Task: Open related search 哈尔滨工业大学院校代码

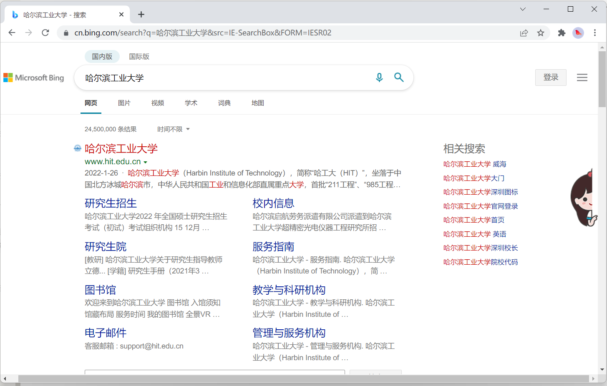Action: coord(481,262)
